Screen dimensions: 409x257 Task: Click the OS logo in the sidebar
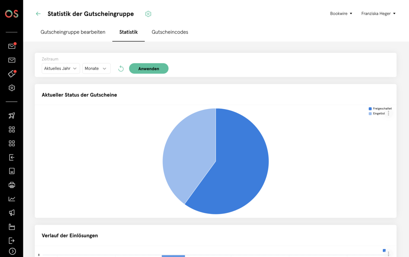12,13
